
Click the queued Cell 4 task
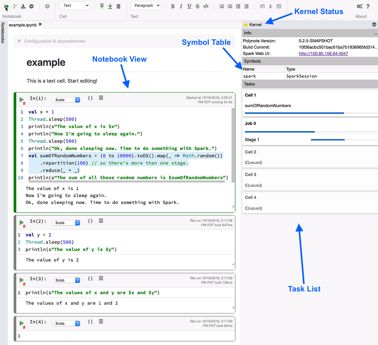point(310,203)
